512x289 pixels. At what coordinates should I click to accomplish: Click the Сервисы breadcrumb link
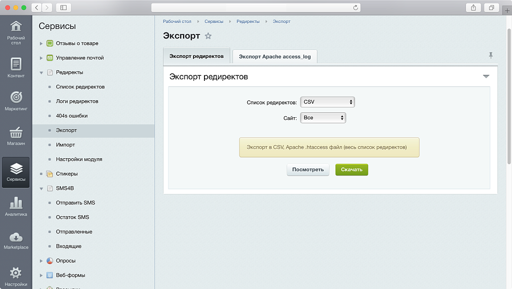point(213,21)
